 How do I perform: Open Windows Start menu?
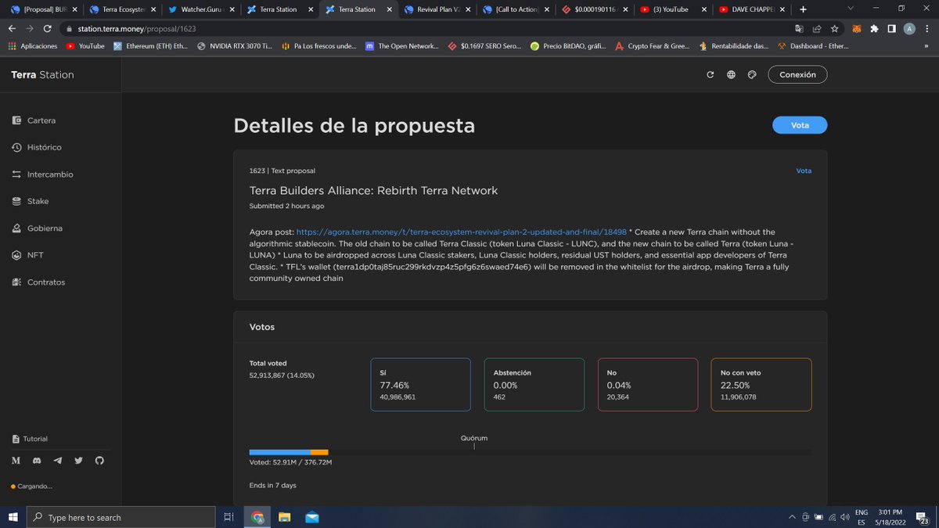click(13, 517)
